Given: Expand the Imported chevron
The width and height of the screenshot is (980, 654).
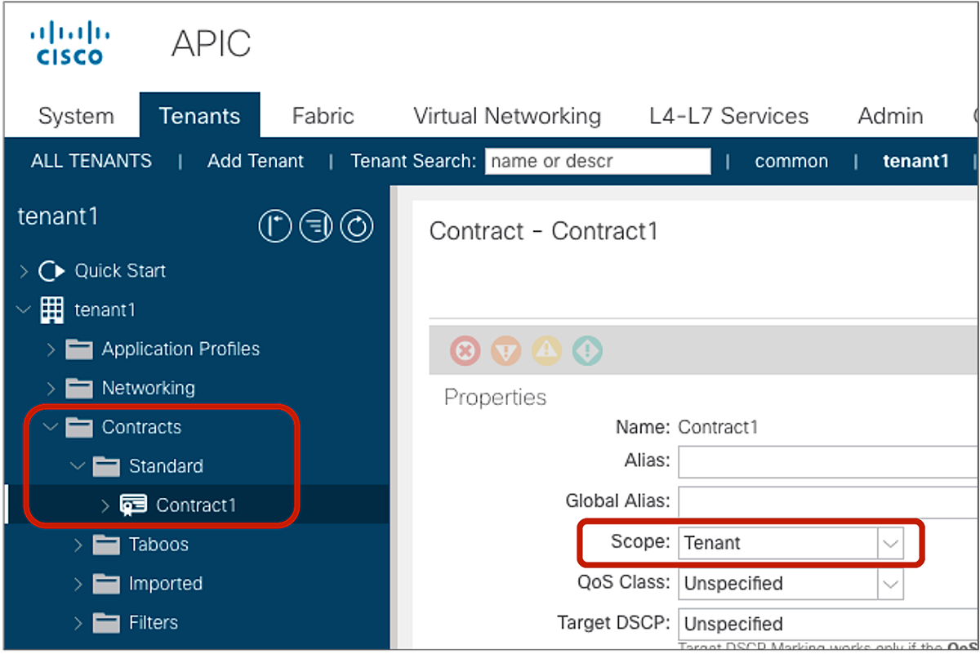Looking at the screenshot, I should 78,584.
